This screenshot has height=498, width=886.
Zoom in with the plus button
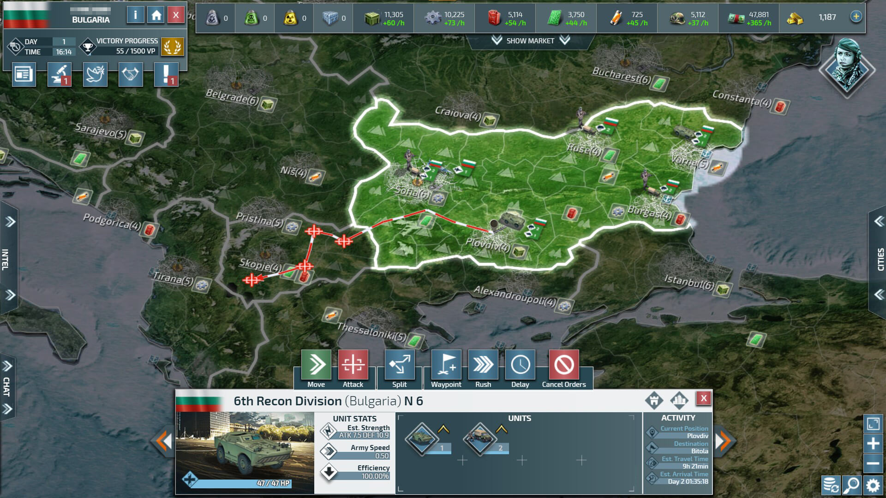click(873, 444)
